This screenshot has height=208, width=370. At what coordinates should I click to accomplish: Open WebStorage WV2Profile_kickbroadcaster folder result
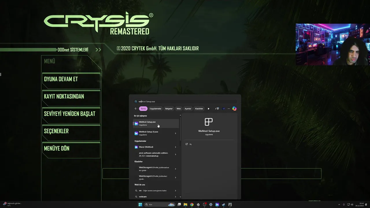[156, 169]
